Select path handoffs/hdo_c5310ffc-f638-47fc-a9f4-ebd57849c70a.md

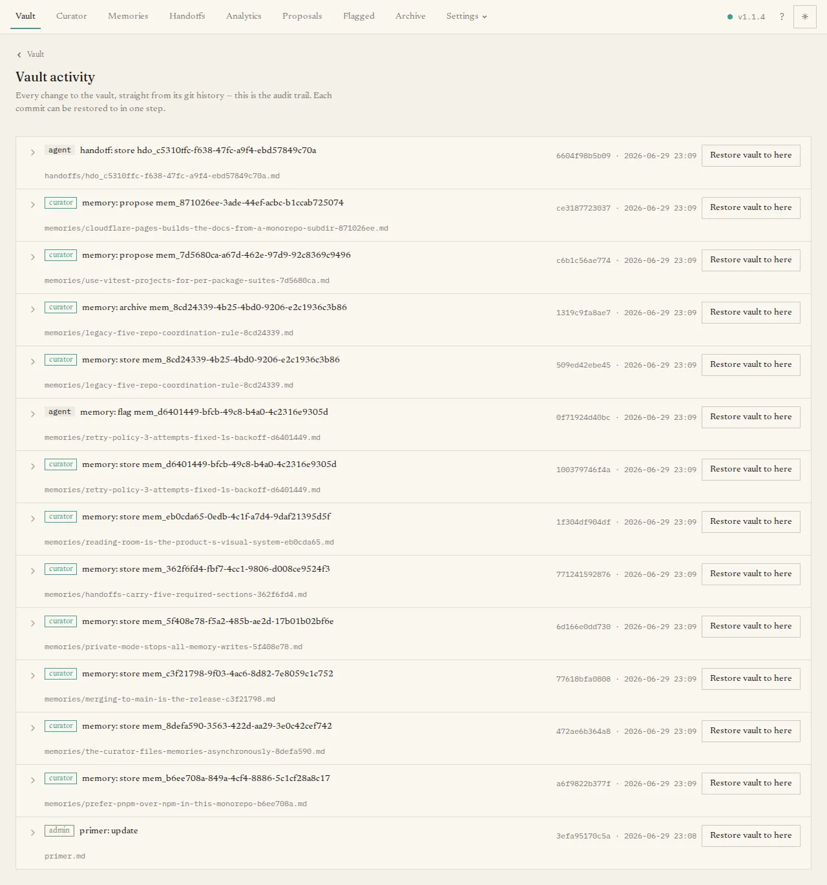click(162, 176)
